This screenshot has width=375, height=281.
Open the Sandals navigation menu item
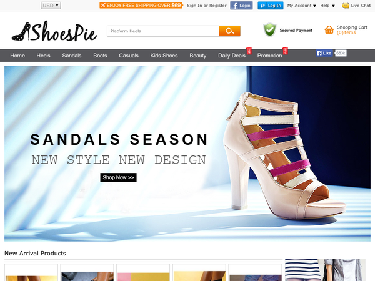click(x=72, y=56)
